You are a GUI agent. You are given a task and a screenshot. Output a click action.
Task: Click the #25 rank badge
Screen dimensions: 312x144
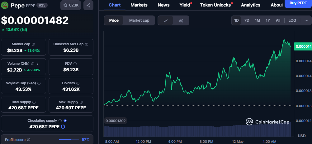coord(42,5)
